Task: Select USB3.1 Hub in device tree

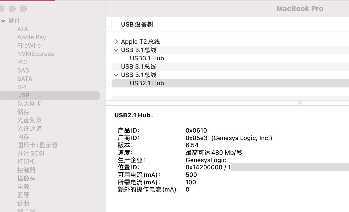Action: 147,58
